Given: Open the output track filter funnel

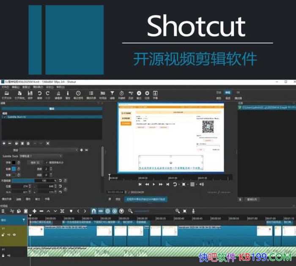Looking at the screenshot, I should (x=24, y=220).
